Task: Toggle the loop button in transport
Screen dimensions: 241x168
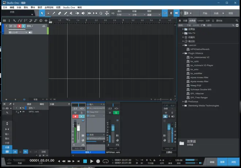Action: (106, 161)
